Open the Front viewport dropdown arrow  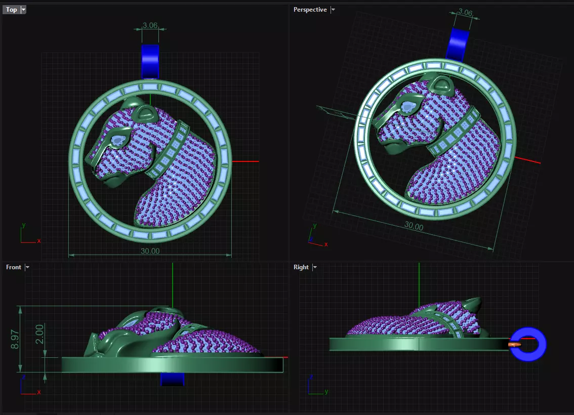point(27,267)
